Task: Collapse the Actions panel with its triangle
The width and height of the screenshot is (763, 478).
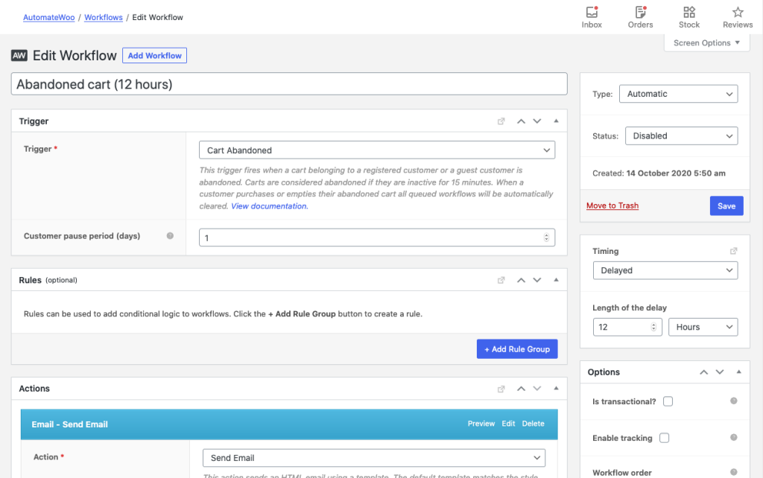Action: point(555,388)
